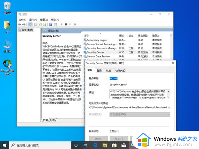The image size is (199, 149).
Task: Open the 帮助(H) menu
Action: 55,20
